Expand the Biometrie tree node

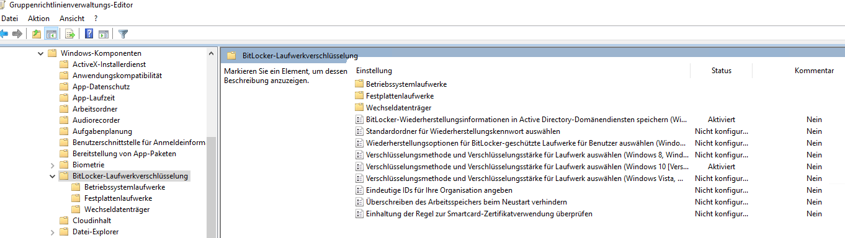pos(53,165)
